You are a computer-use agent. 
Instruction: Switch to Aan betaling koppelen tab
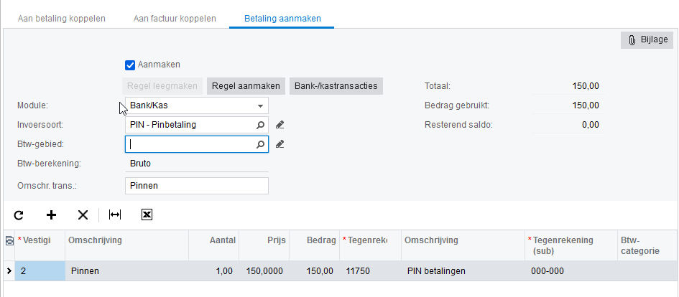[61, 18]
